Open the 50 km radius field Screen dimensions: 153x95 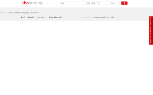[116, 3]
